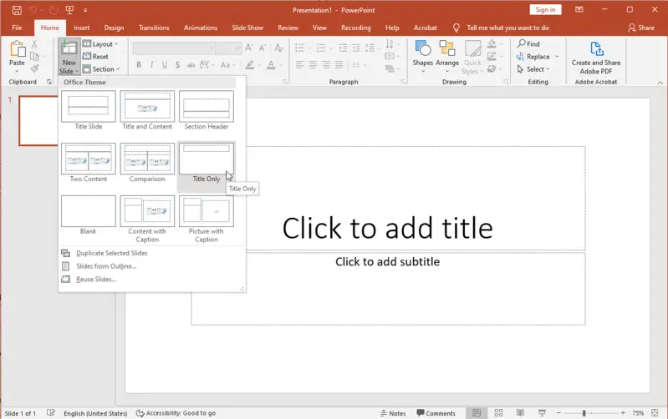Image resolution: width=668 pixels, height=419 pixels.
Task: Click the Shapes icon
Action: click(x=422, y=48)
